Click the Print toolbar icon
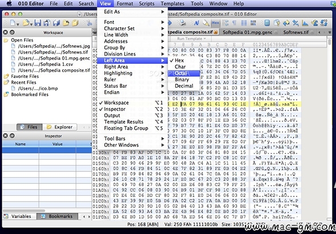 (x=183, y=23)
